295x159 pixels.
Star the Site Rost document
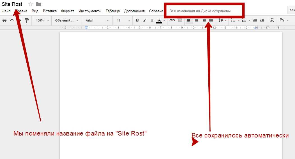pos(31,4)
